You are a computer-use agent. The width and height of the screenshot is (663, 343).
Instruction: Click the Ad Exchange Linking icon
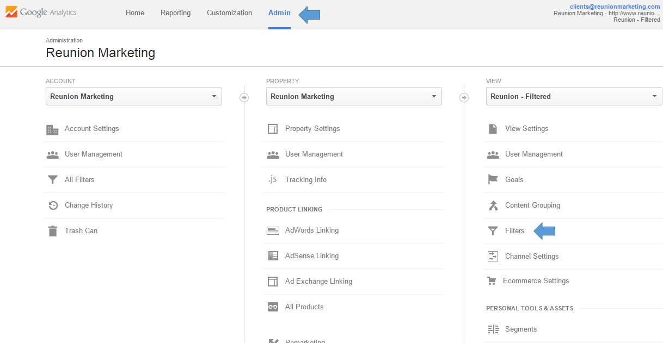[x=273, y=281]
